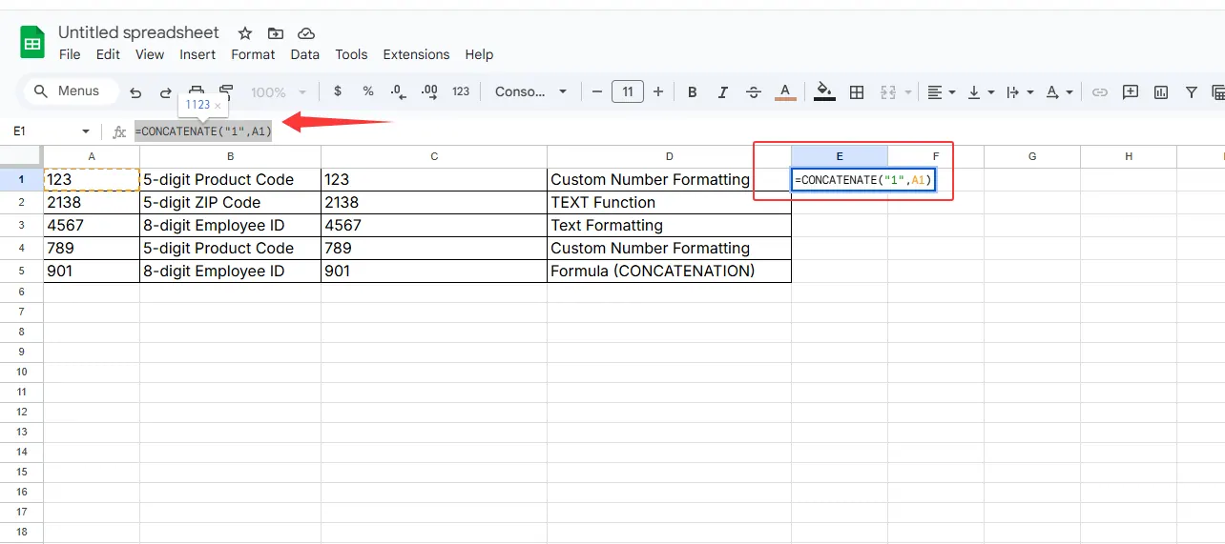Format as currency with the dollar icon

coord(338,91)
